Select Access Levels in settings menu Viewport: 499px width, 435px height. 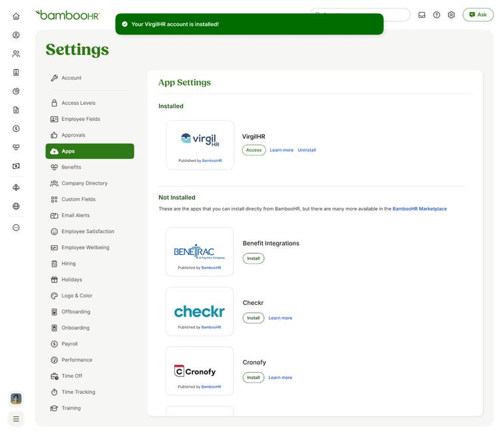(90, 103)
